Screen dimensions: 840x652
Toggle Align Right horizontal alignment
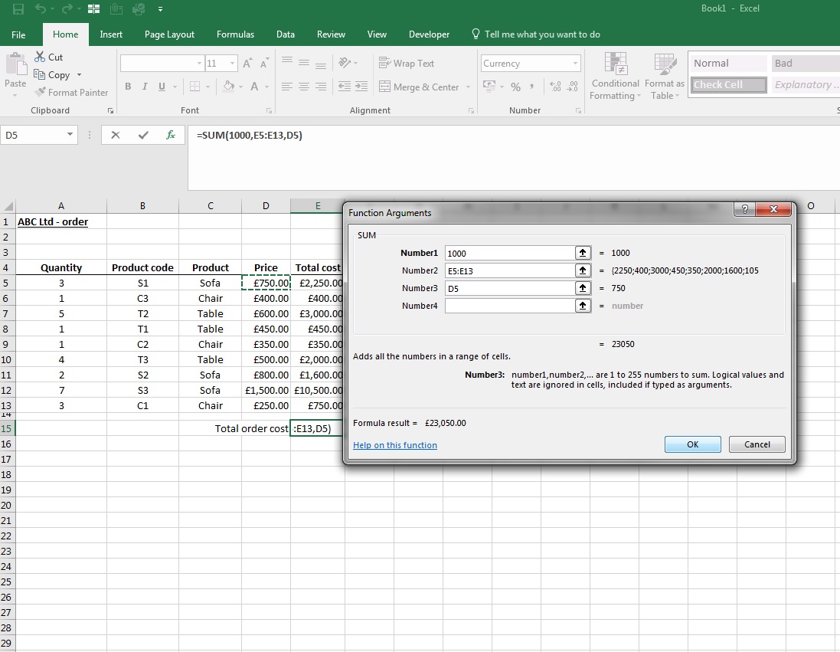coord(321,87)
